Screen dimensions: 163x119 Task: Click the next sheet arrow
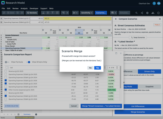click(11, 114)
